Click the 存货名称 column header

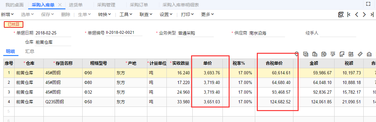click(63, 63)
